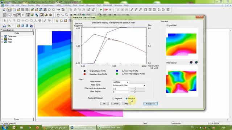The height and width of the screenshot is (130, 232).
Task: Open the Grid menu
Action: point(75,5)
